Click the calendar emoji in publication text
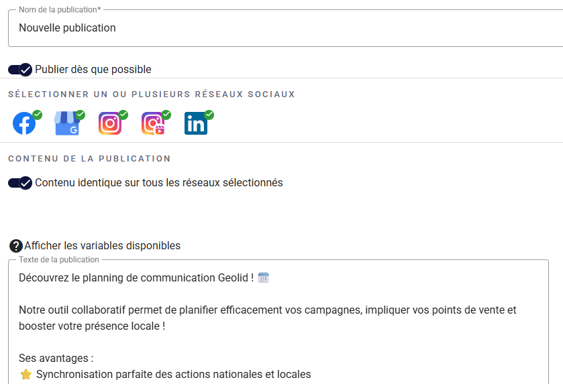The image size is (563, 384). 264,278
